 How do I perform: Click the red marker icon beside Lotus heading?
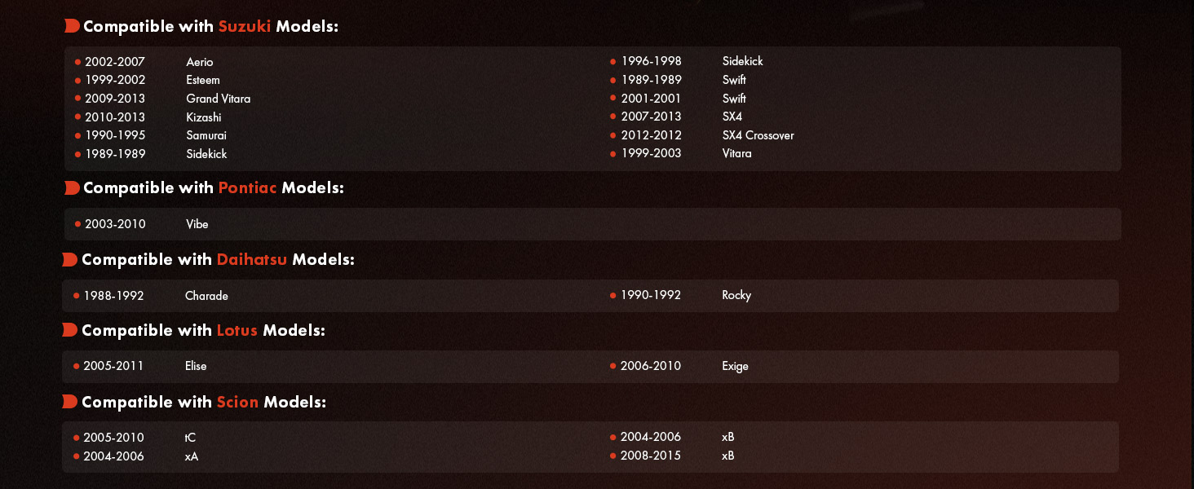click(x=70, y=330)
